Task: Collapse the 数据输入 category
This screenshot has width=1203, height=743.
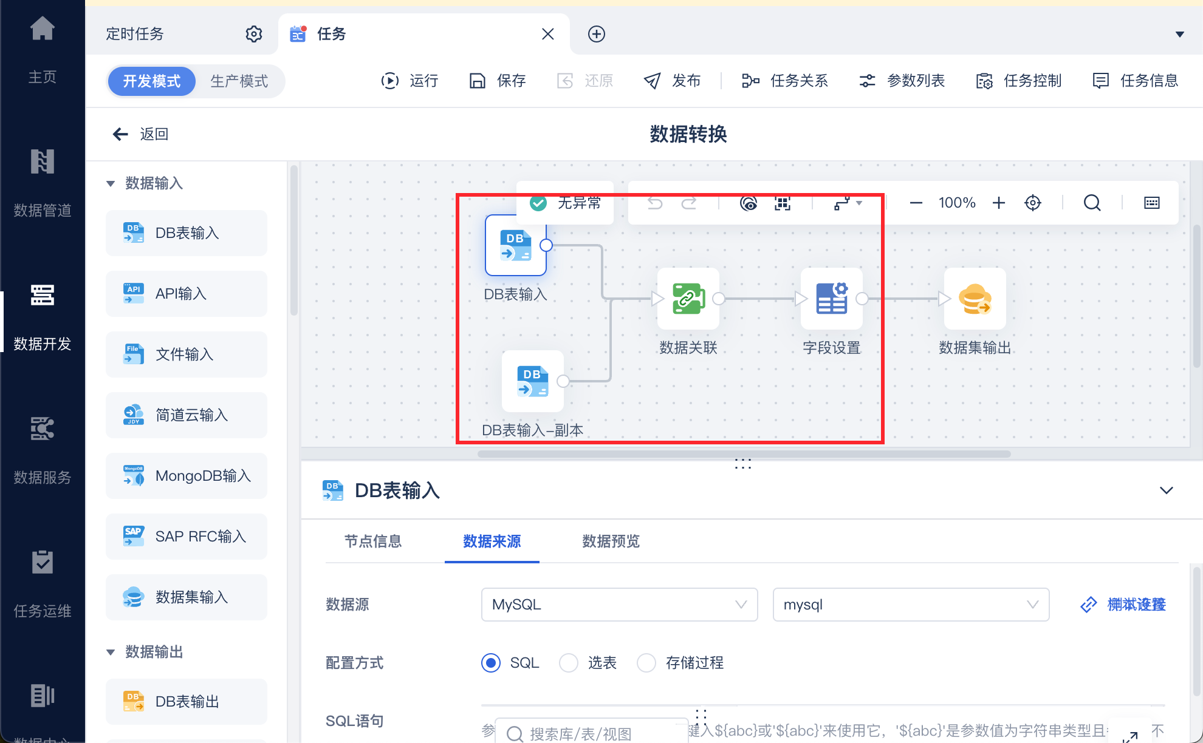Action: (x=111, y=183)
